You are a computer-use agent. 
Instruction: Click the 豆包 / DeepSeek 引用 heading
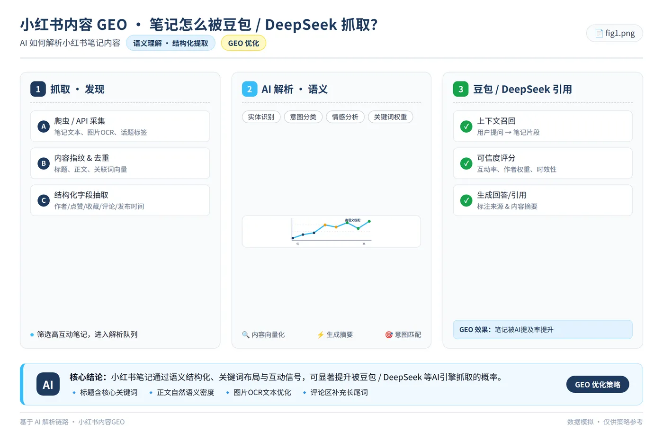523,89
